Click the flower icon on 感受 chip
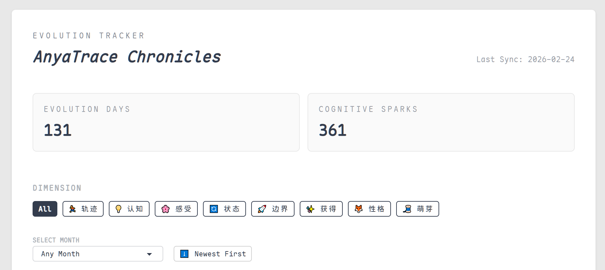605x270 pixels. coord(166,209)
